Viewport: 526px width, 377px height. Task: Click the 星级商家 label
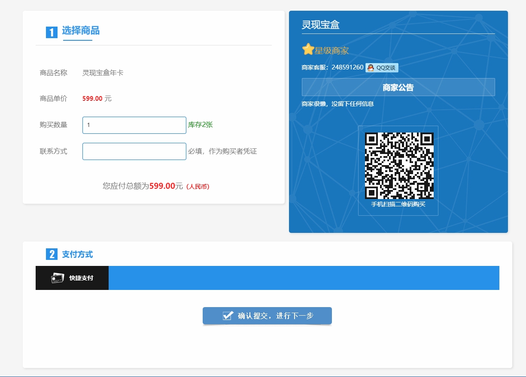coord(331,51)
